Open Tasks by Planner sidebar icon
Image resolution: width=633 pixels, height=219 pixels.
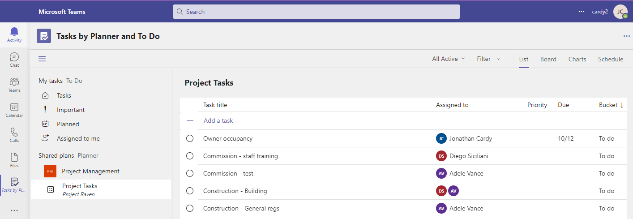14,182
